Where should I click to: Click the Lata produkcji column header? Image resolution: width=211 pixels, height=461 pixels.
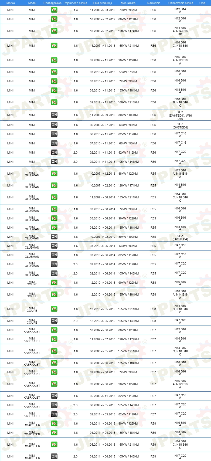point(103,3)
